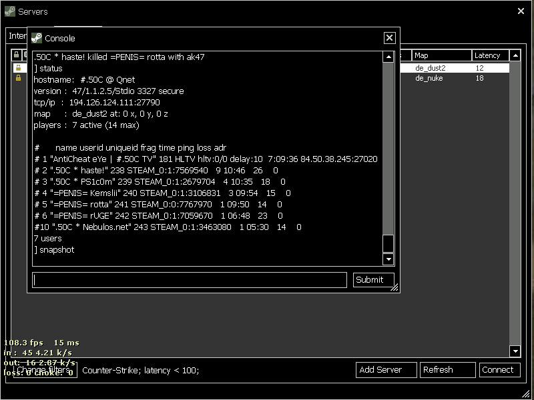Click the player row '.50C * haste!' 238
The height and width of the screenshot is (400, 534).
tap(156, 170)
